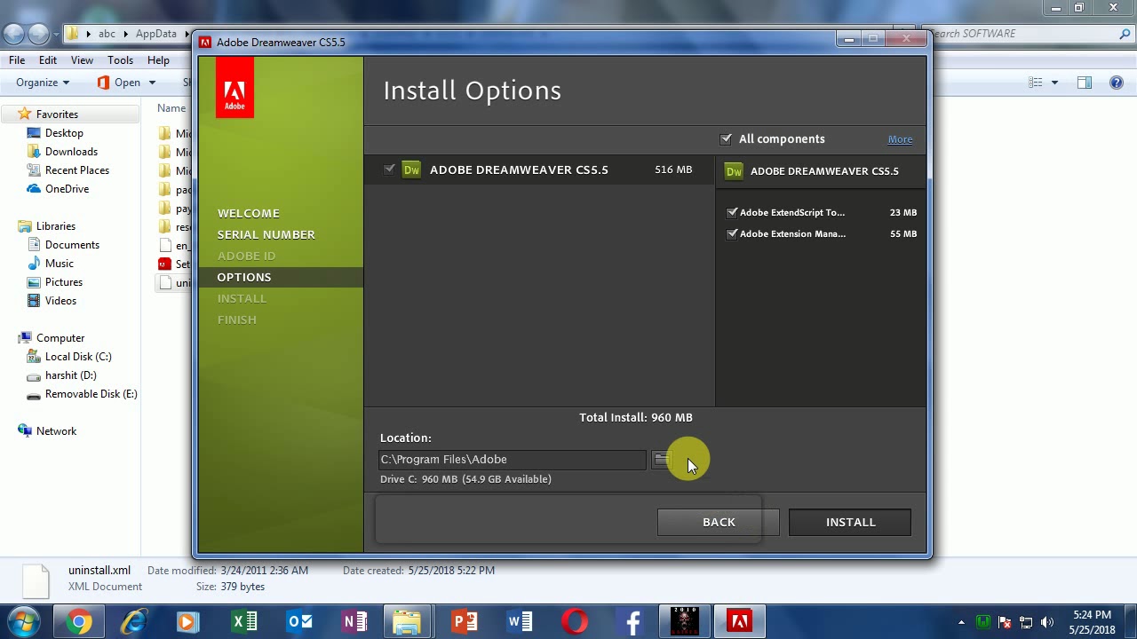Select Music under Libraries
Image resolution: width=1137 pixels, height=639 pixels.
tap(60, 264)
